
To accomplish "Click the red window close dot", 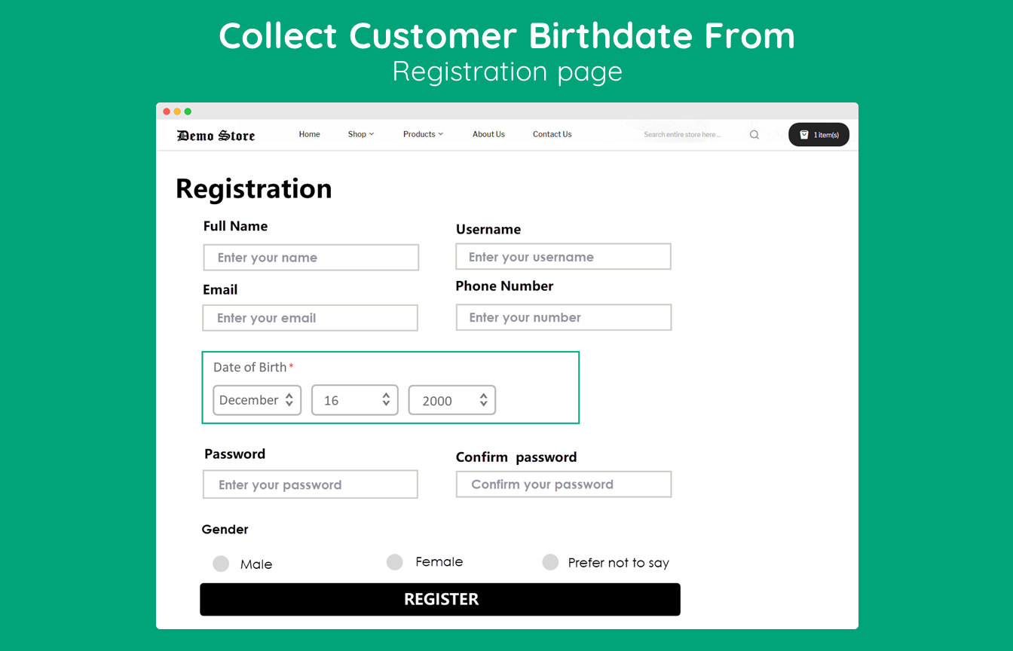I will [x=167, y=112].
